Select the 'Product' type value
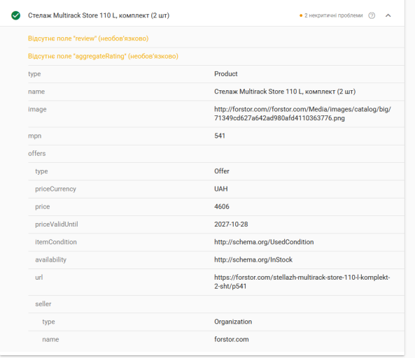The image size is (415, 358). [x=226, y=74]
